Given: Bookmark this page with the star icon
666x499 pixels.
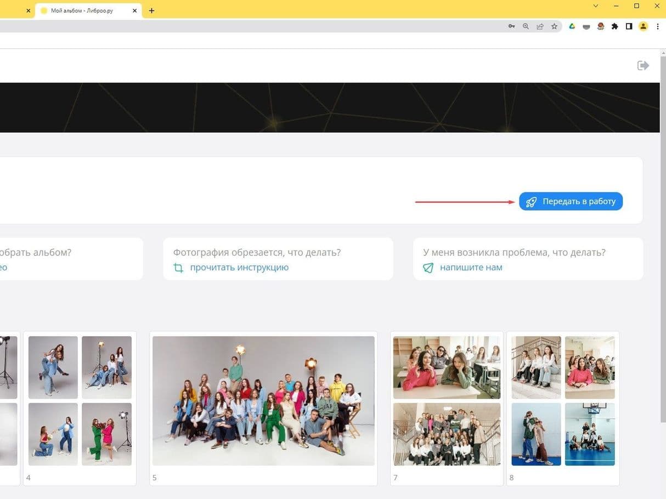Looking at the screenshot, I should (554, 26).
